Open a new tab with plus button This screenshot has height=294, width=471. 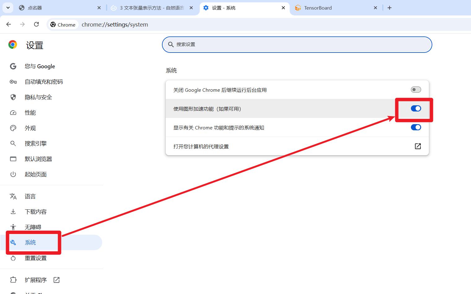390,8
